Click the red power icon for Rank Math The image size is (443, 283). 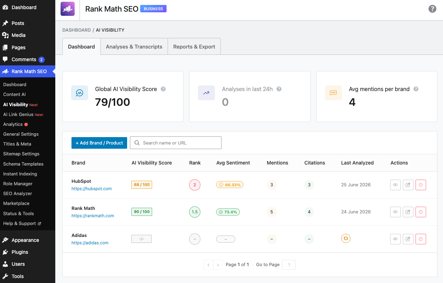tap(421, 212)
